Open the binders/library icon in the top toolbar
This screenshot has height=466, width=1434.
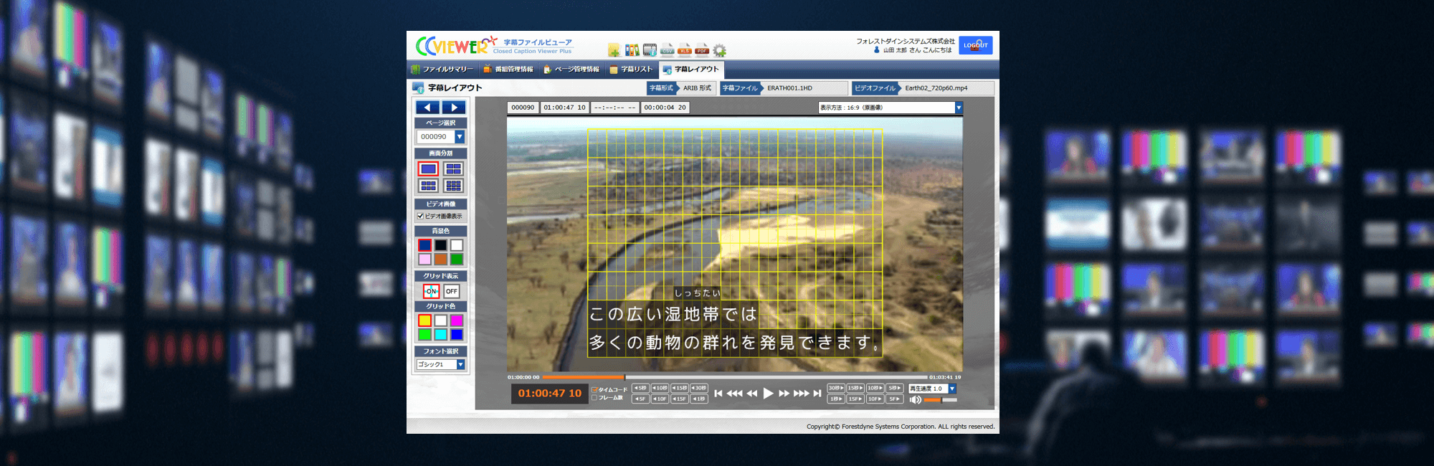click(632, 50)
